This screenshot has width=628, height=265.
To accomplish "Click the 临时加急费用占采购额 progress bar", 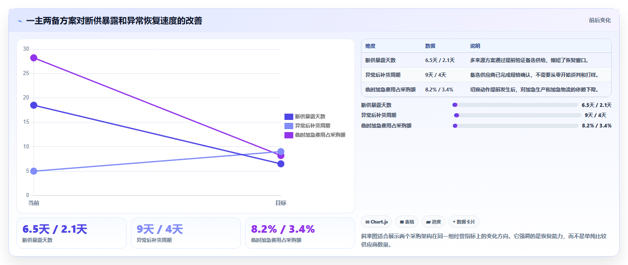I will coord(515,126).
